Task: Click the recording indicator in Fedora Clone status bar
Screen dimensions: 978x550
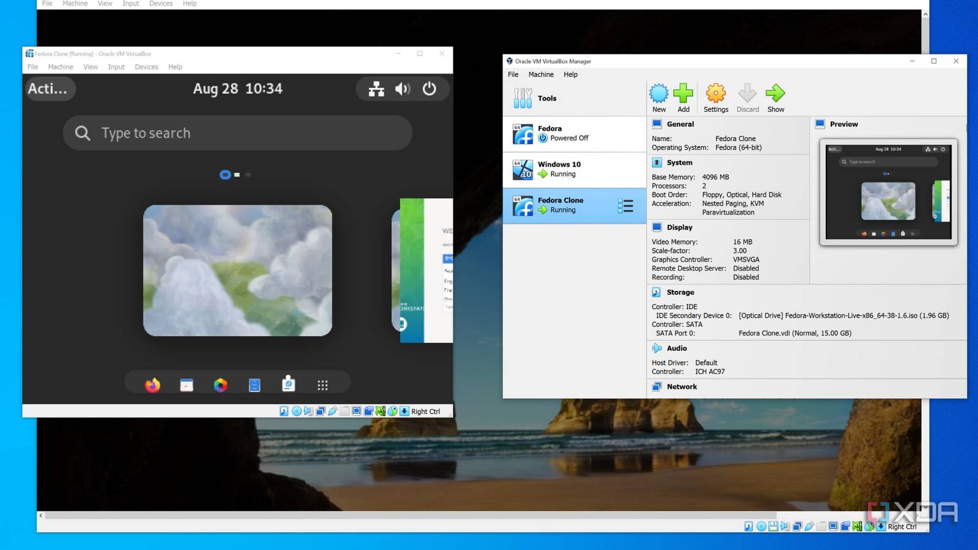Action: (368, 411)
